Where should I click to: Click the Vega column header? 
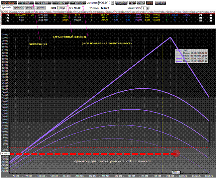click(x=175, y=12)
